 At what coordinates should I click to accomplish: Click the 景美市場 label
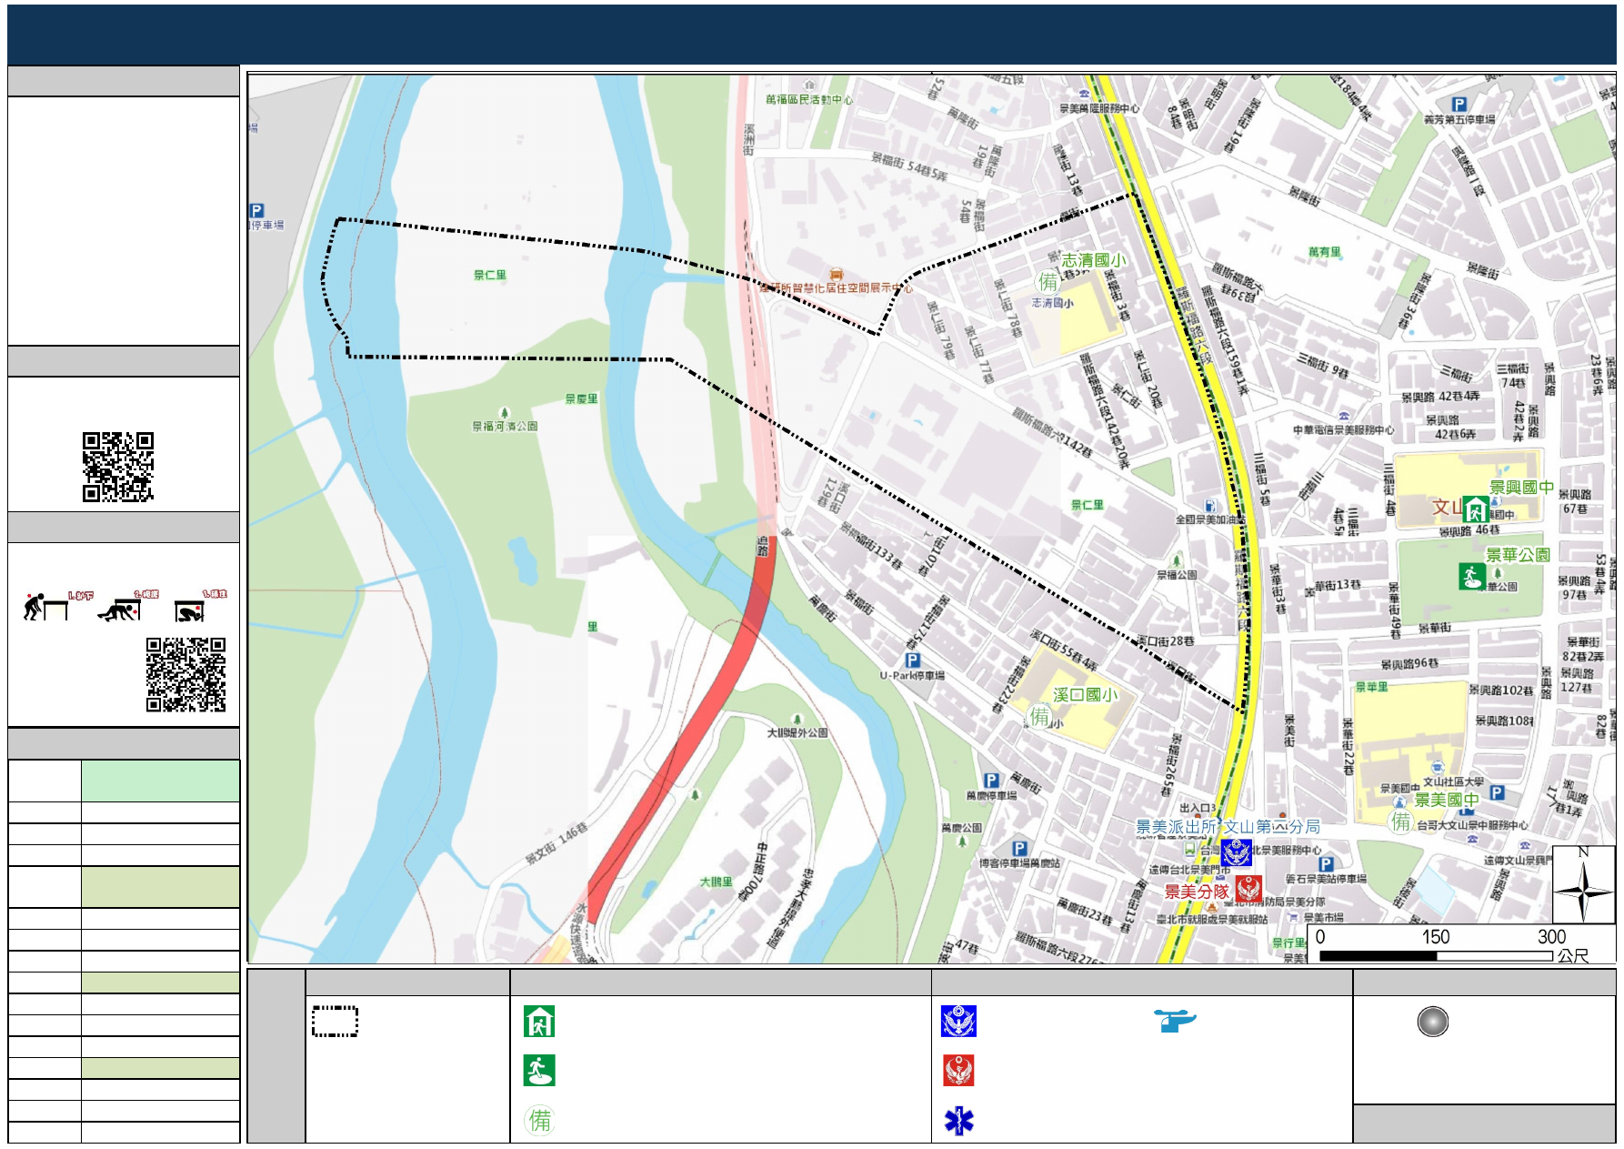[x=1323, y=918]
